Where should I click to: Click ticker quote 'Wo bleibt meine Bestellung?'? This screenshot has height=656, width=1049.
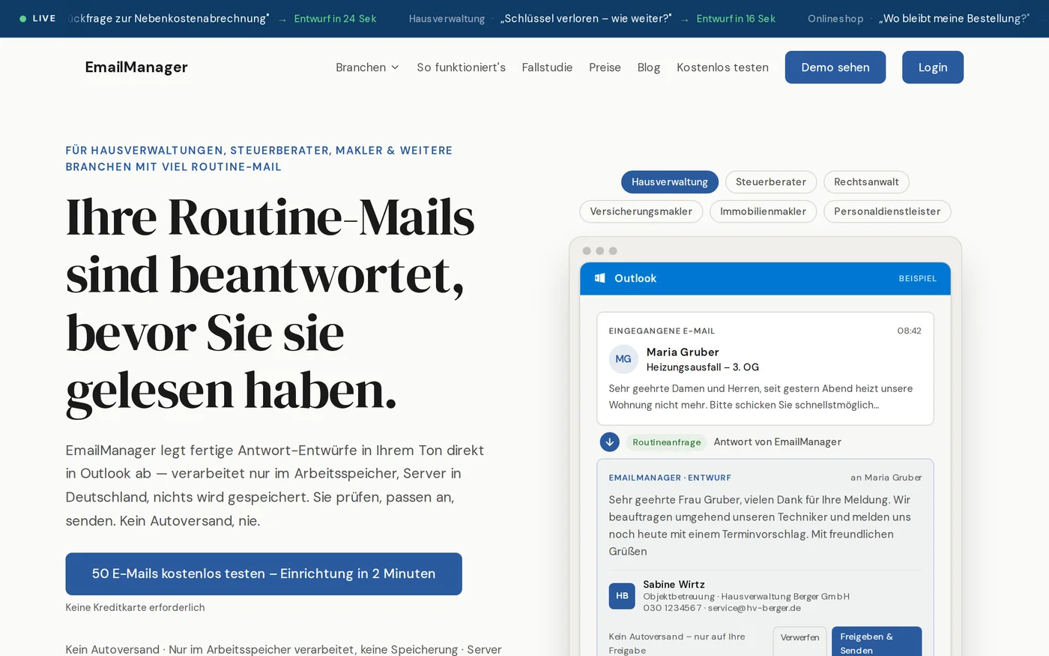click(x=955, y=19)
